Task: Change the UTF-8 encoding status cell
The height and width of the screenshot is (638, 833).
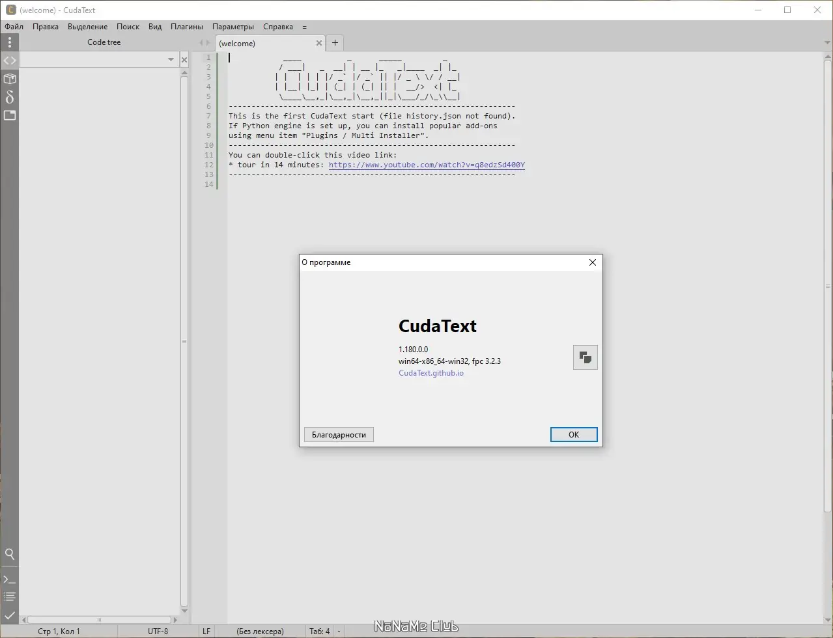Action: (158, 631)
